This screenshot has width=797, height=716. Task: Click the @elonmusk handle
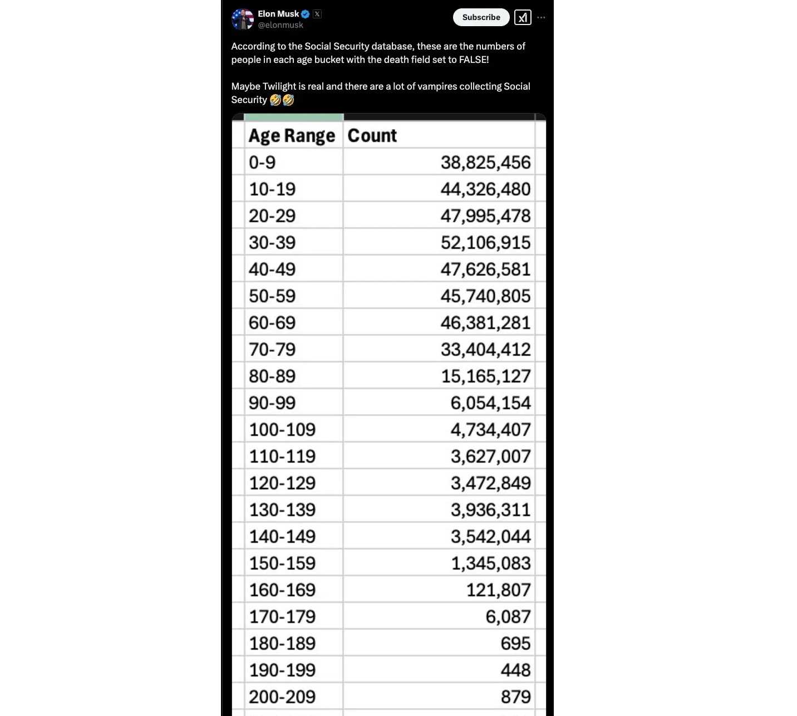(281, 25)
